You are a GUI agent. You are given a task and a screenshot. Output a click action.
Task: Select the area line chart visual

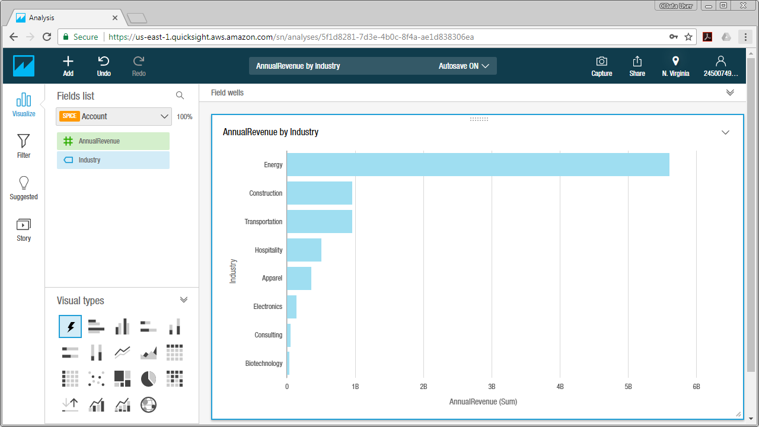pos(148,352)
